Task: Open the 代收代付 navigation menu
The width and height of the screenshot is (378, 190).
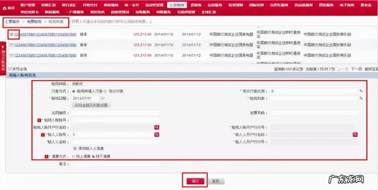Action: [x=90, y=5]
